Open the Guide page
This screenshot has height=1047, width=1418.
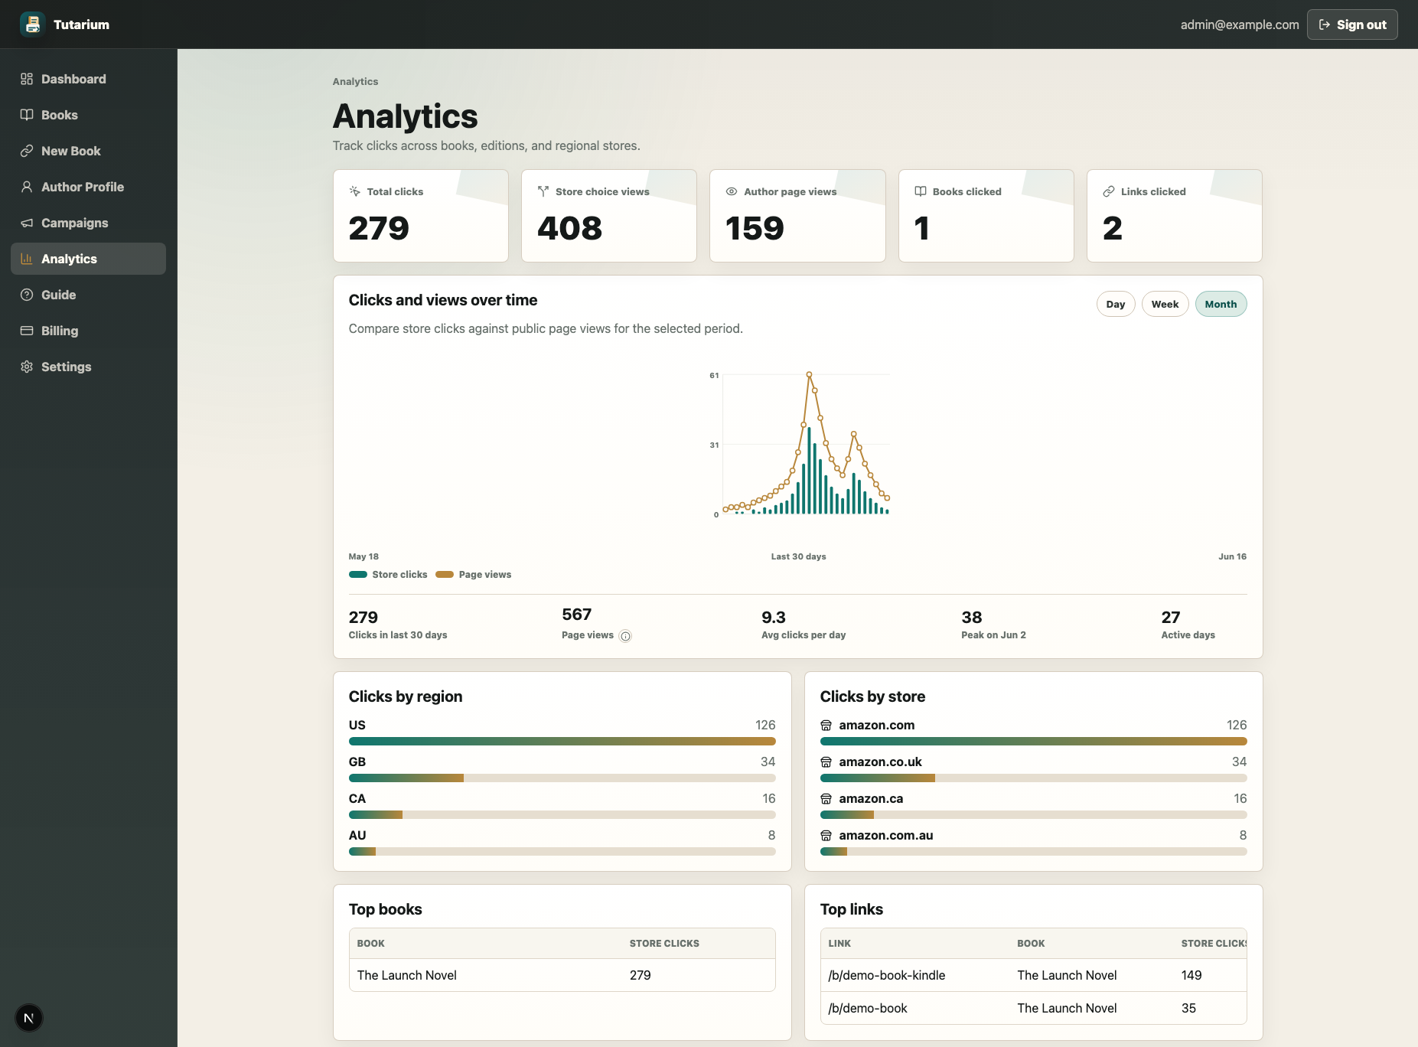click(88, 295)
